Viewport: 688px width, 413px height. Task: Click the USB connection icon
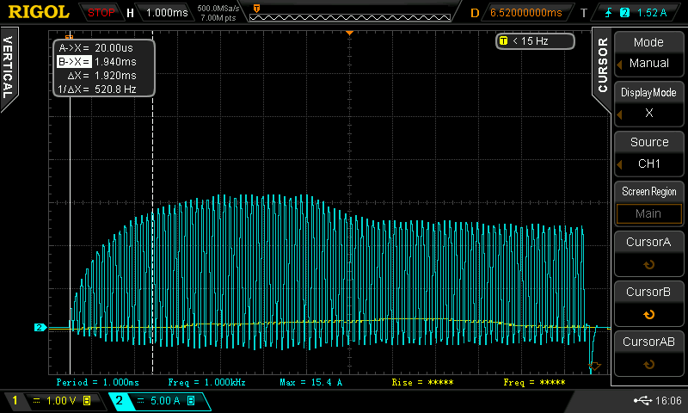(642, 400)
